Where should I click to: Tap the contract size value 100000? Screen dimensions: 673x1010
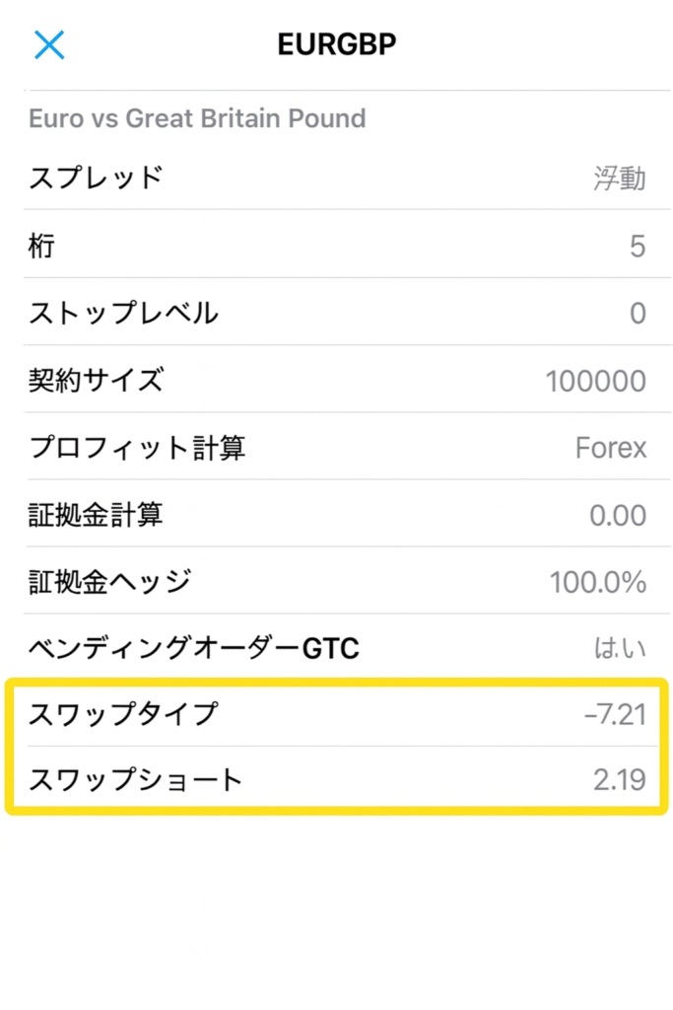coord(595,381)
